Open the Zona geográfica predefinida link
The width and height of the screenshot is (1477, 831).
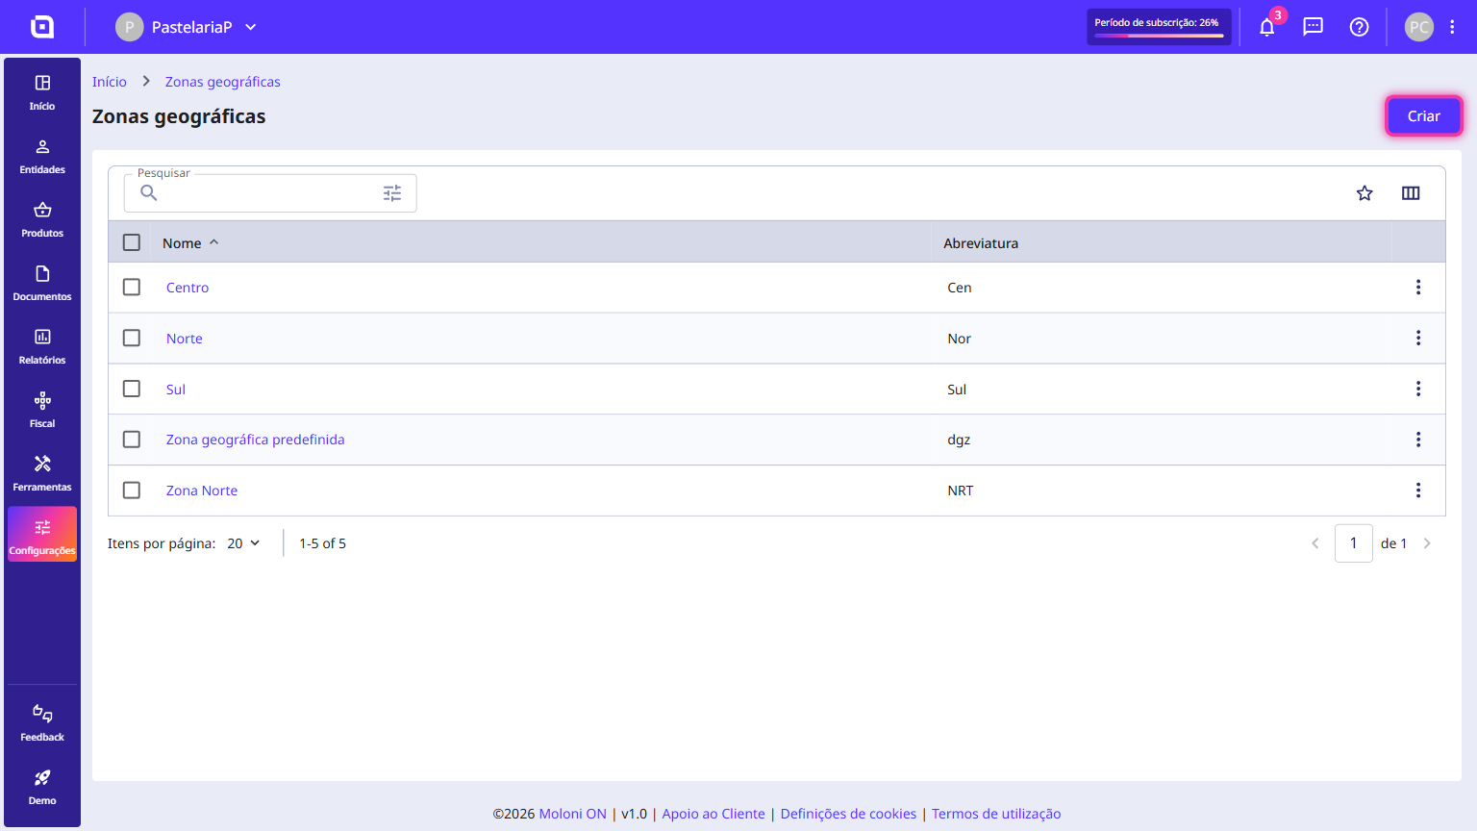click(x=256, y=440)
